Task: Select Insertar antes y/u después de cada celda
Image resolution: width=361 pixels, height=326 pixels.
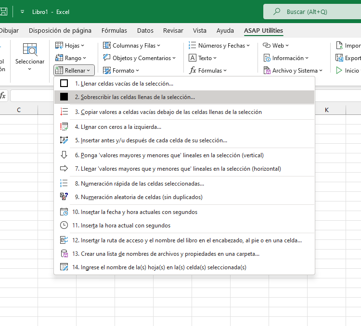Action: (x=184, y=140)
